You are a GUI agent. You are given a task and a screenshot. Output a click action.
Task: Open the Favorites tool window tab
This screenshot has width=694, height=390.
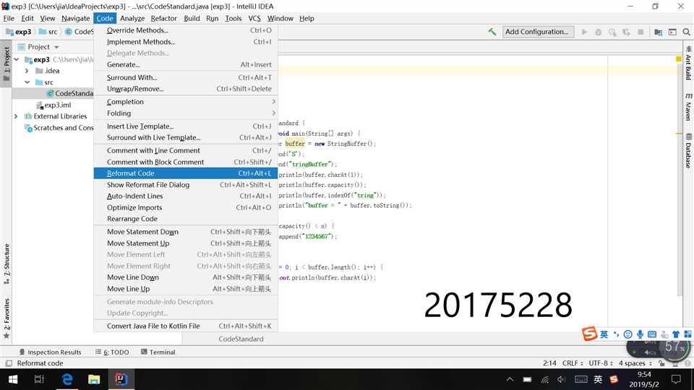pyautogui.click(x=7, y=318)
